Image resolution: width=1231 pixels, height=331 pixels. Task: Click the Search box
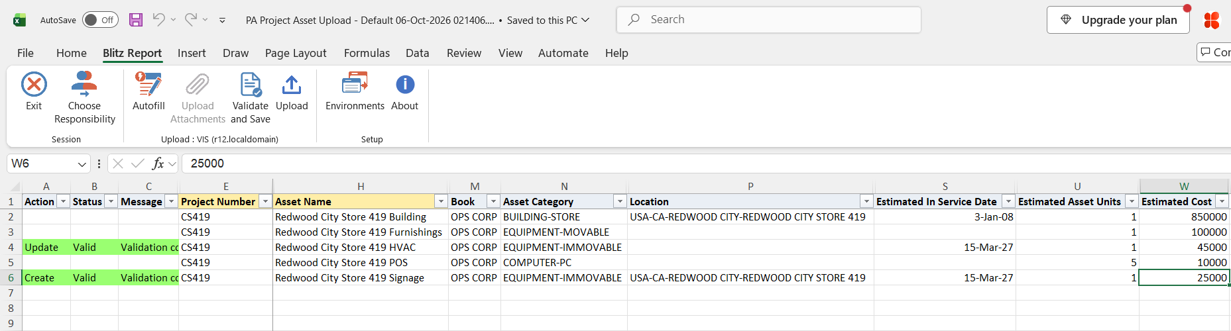click(x=769, y=20)
